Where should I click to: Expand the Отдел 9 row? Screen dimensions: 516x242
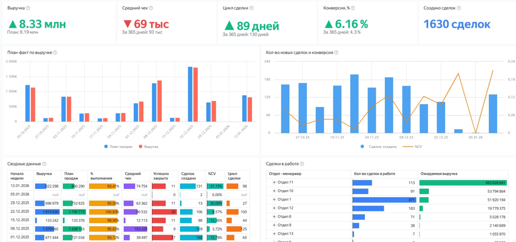274,225
